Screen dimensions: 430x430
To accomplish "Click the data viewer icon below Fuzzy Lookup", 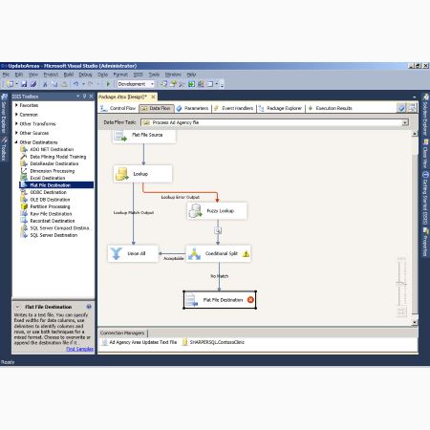I will pyautogui.click(x=218, y=230).
